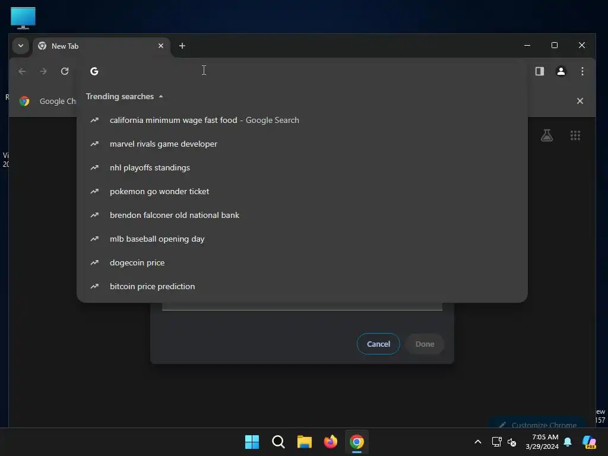This screenshot has height=456, width=608.
Task: Click the Cancel button in dialog
Action: 378,344
